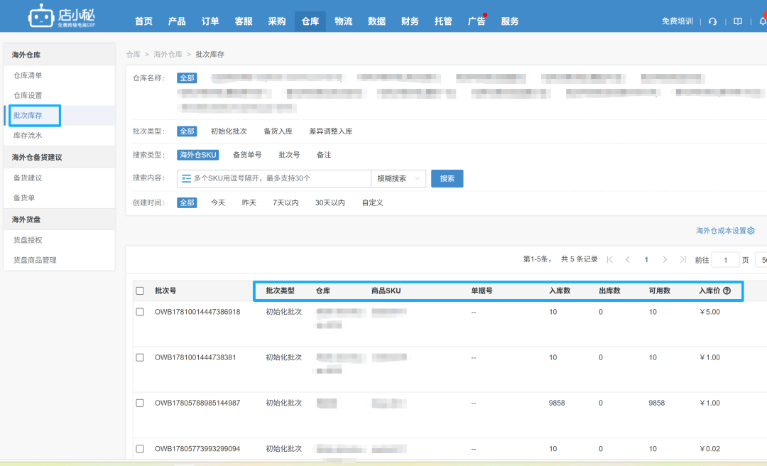Select 全部 for 仓库名称 filter
The width and height of the screenshot is (767, 466).
click(x=187, y=78)
